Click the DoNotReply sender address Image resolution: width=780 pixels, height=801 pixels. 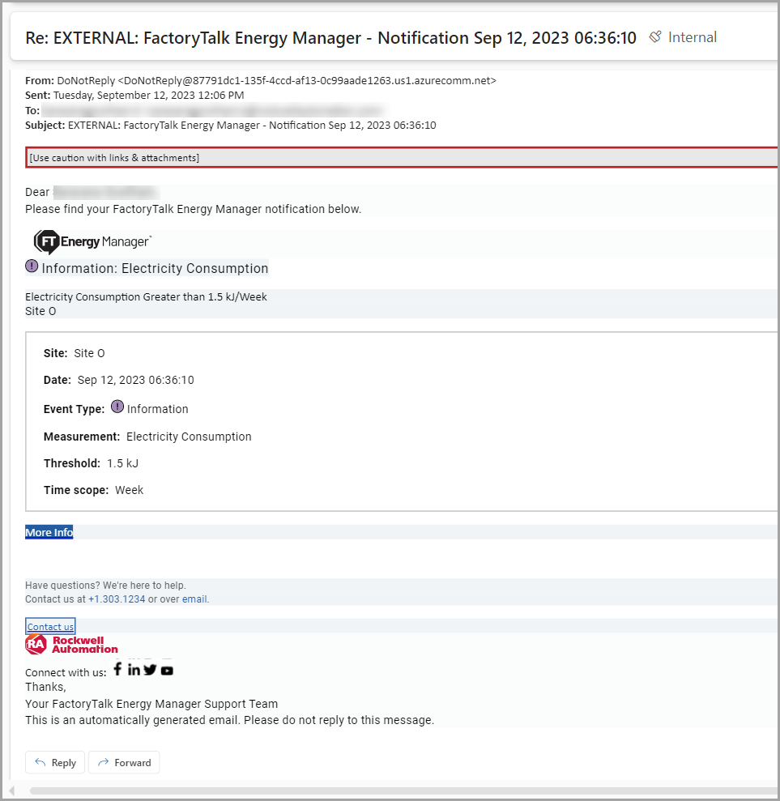tap(275, 80)
